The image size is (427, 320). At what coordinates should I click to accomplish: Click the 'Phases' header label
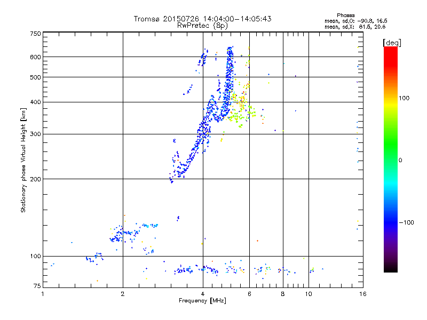click(x=345, y=15)
